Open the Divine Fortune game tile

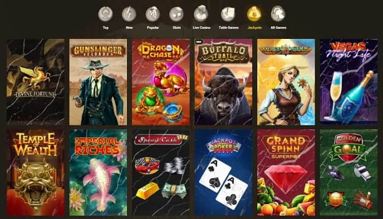[36, 82]
